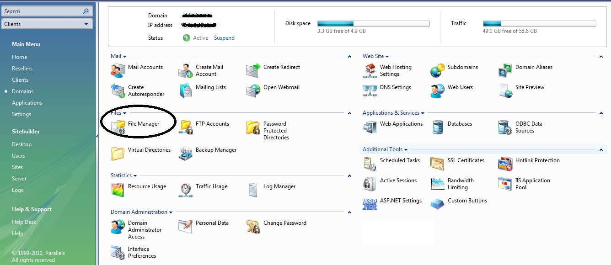Open the ASP.NET Settings icon
This screenshot has width=611, height=265.
tap(370, 204)
